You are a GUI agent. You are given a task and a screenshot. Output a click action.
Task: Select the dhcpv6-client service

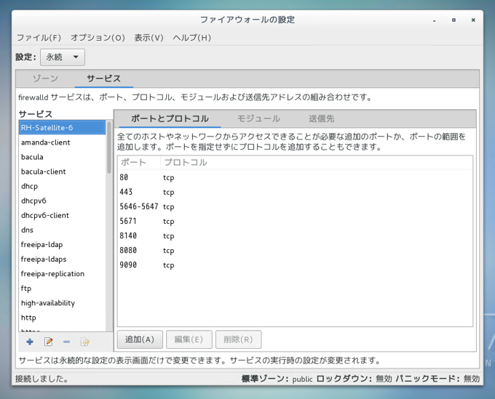coord(62,215)
